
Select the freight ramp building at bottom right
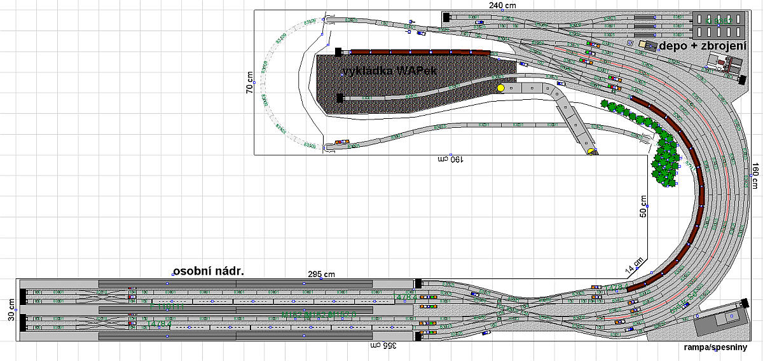click(x=717, y=321)
